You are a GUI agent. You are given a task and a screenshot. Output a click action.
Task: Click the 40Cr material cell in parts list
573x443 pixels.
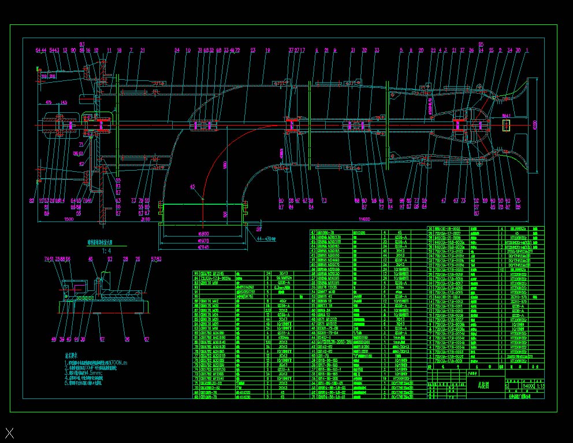click(x=284, y=301)
